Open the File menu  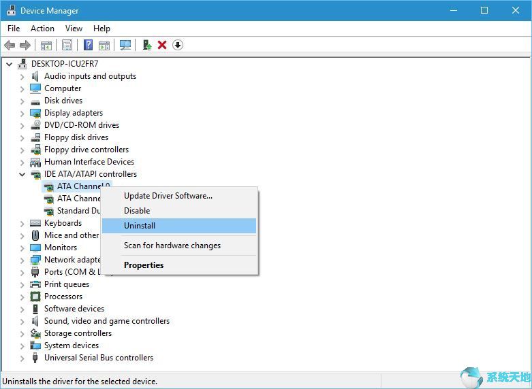14,29
